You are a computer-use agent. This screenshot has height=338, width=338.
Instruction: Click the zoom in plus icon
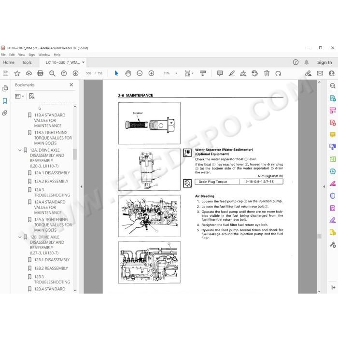tap(151, 73)
